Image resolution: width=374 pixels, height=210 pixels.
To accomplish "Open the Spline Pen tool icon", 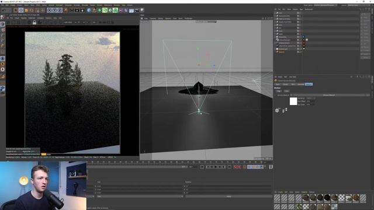I will (x=95, y=10).
